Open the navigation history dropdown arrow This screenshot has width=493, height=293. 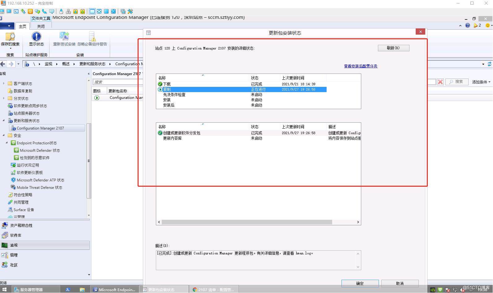[x=18, y=64]
